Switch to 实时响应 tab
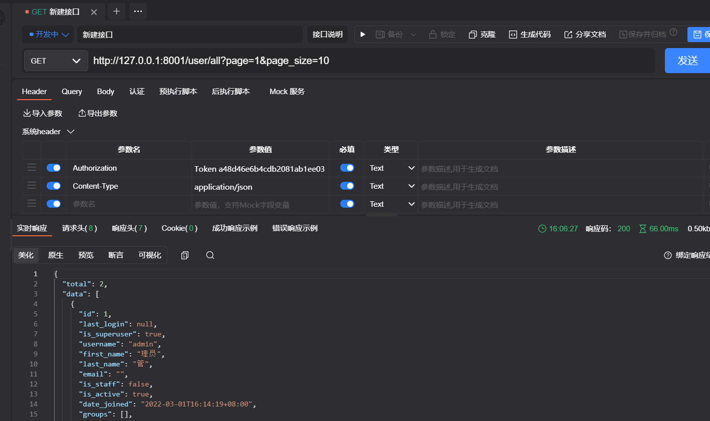The width and height of the screenshot is (710, 421). pyautogui.click(x=32, y=228)
